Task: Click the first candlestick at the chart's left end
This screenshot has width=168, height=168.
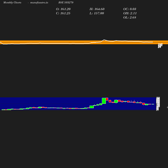Action: [x=3, y=110]
